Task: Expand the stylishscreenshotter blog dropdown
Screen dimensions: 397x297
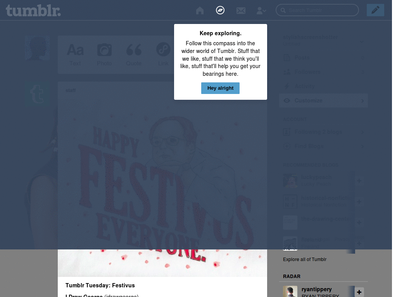Action: (x=362, y=42)
